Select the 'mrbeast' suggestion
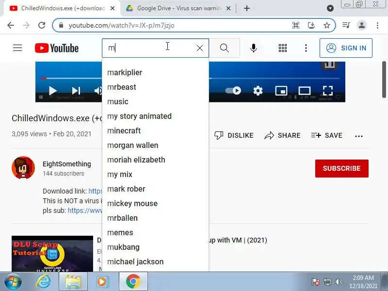The image size is (388, 291). pos(155,87)
